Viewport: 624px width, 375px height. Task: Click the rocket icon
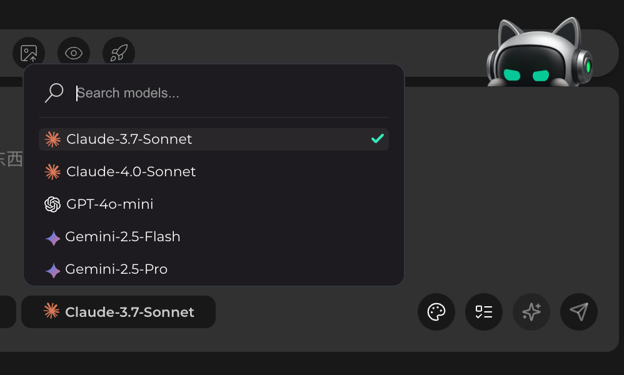pos(119,53)
